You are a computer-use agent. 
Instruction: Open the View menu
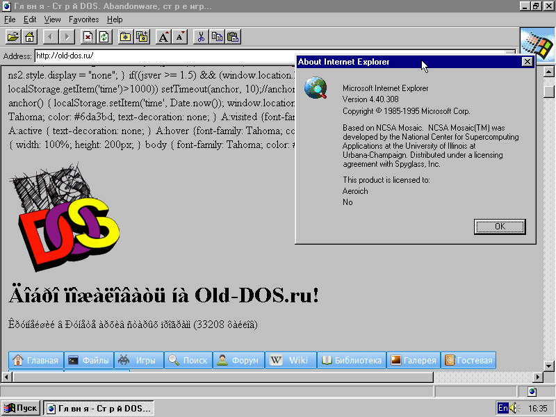click(53, 19)
